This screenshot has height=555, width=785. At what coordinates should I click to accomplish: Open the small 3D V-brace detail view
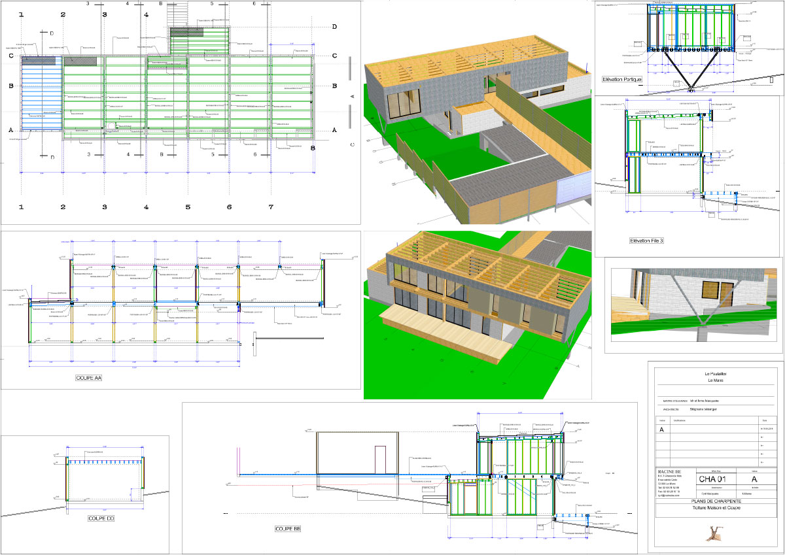click(693, 305)
